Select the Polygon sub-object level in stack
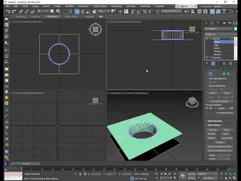The image size is (241, 181). click(217, 51)
